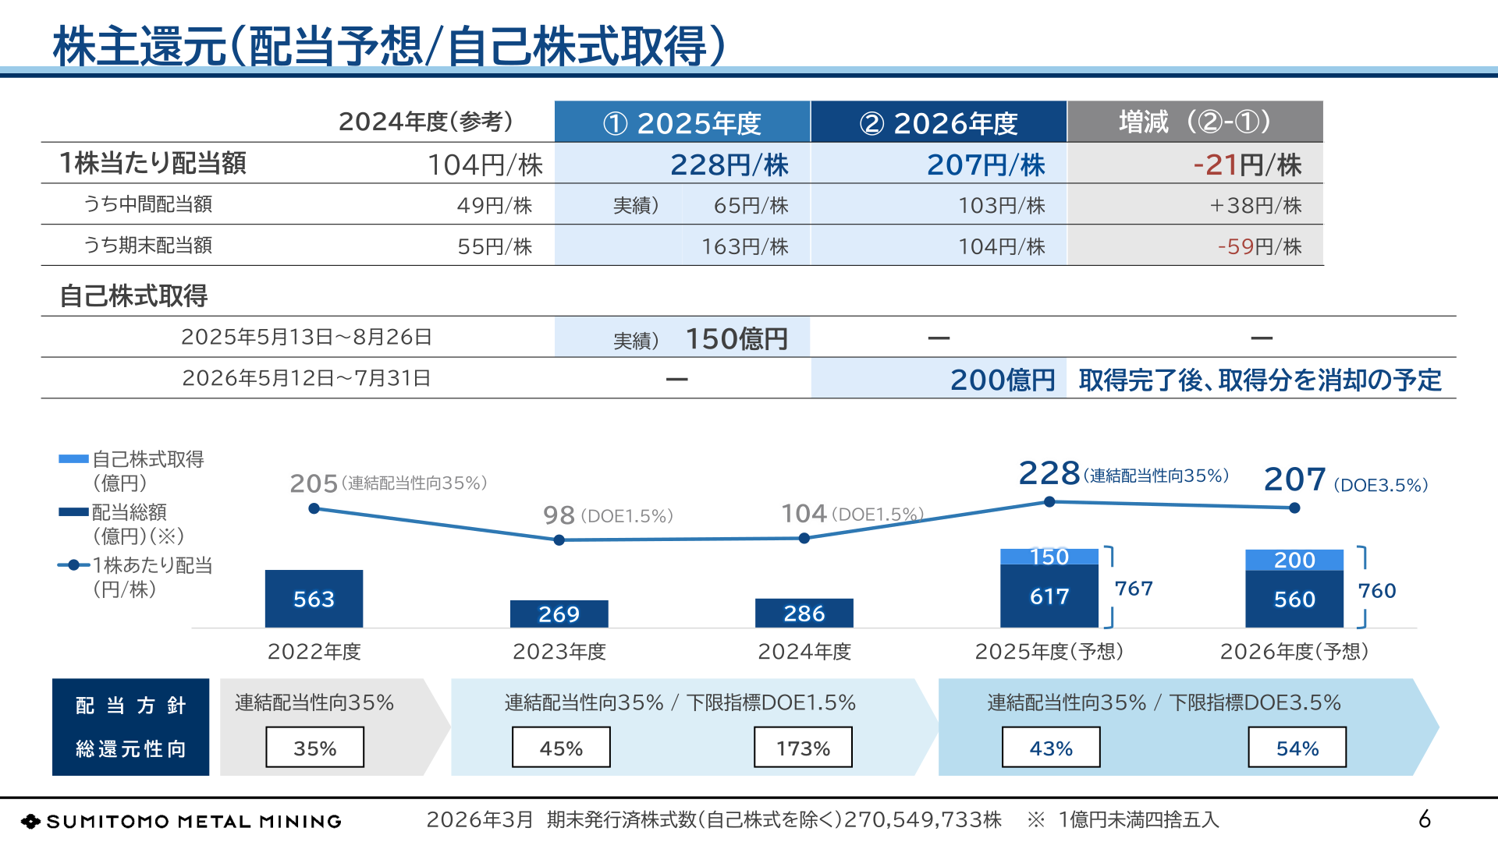Image resolution: width=1498 pixels, height=842 pixels.
Task: Click the 1億円未満四捨五入 footnote
Action: point(1138,819)
